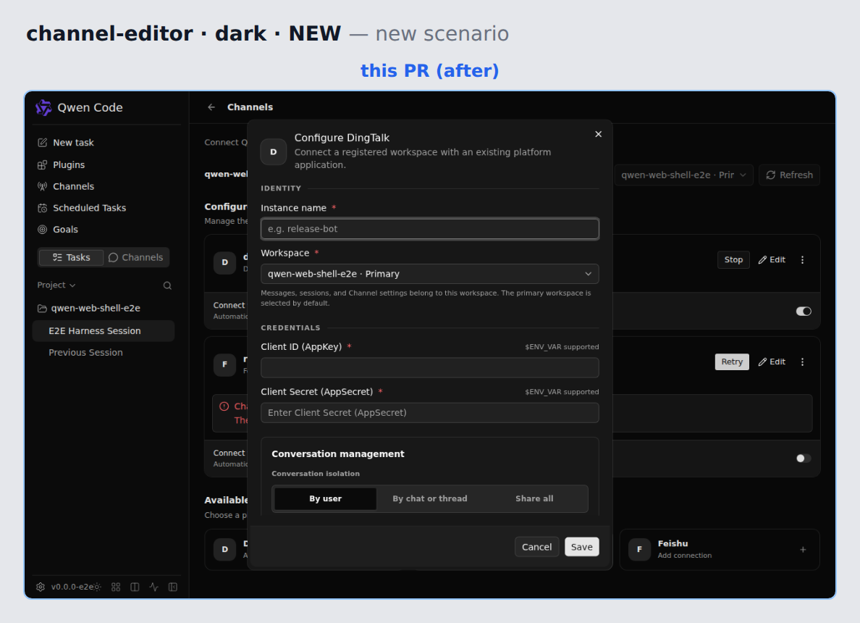Select Share all conversation isolation
Screen dimensions: 860x623
click(x=534, y=498)
